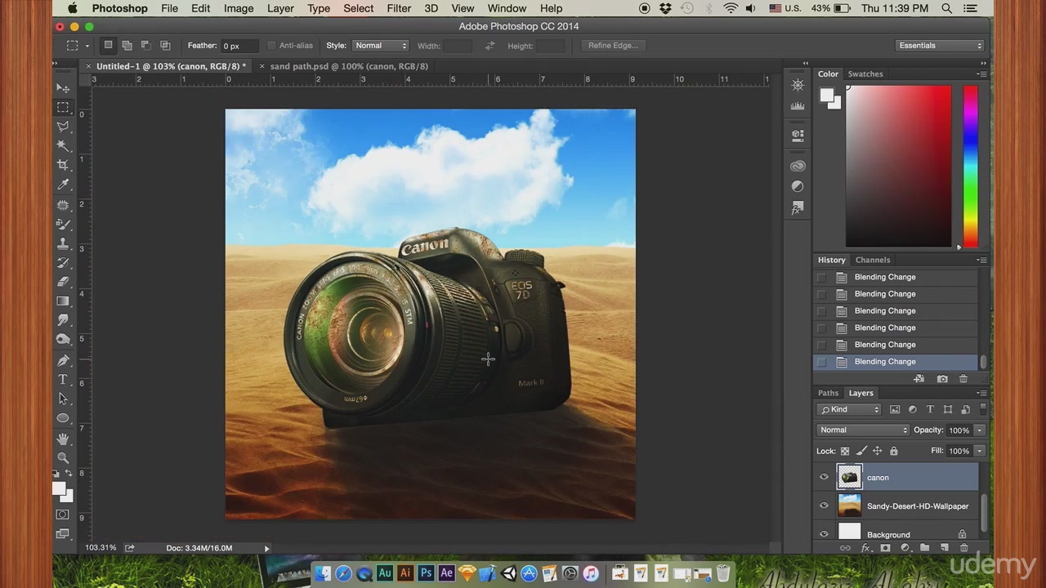
Task: Select the History Brush tool
Action: pyautogui.click(x=63, y=263)
